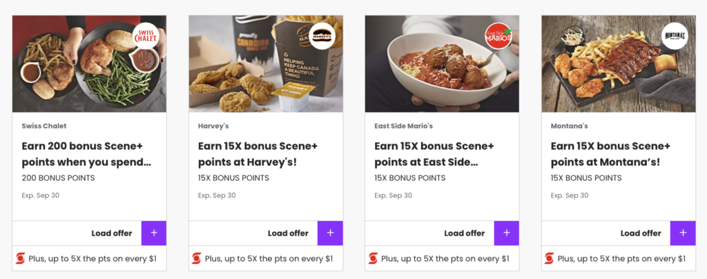Click the 5X pts note under the Harvey's card
Viewport: 707px width, 279px height.
(269, 259)
